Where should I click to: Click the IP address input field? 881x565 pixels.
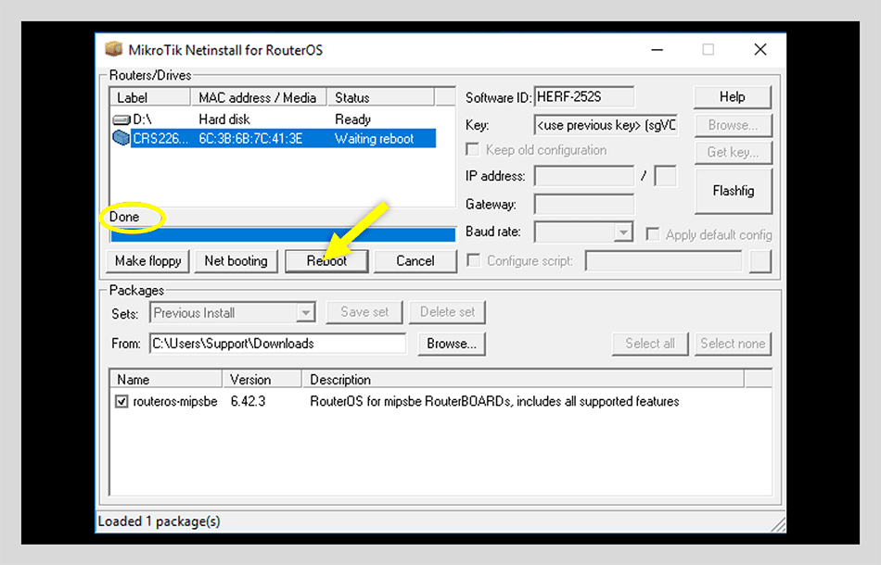[x=583, y=176]
